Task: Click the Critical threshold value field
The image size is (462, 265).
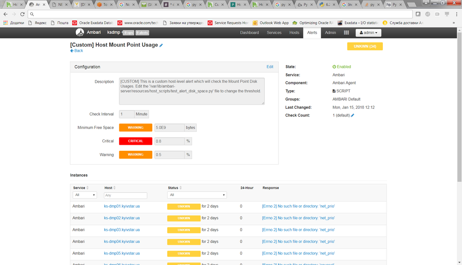Action: (x=169, y=141)
